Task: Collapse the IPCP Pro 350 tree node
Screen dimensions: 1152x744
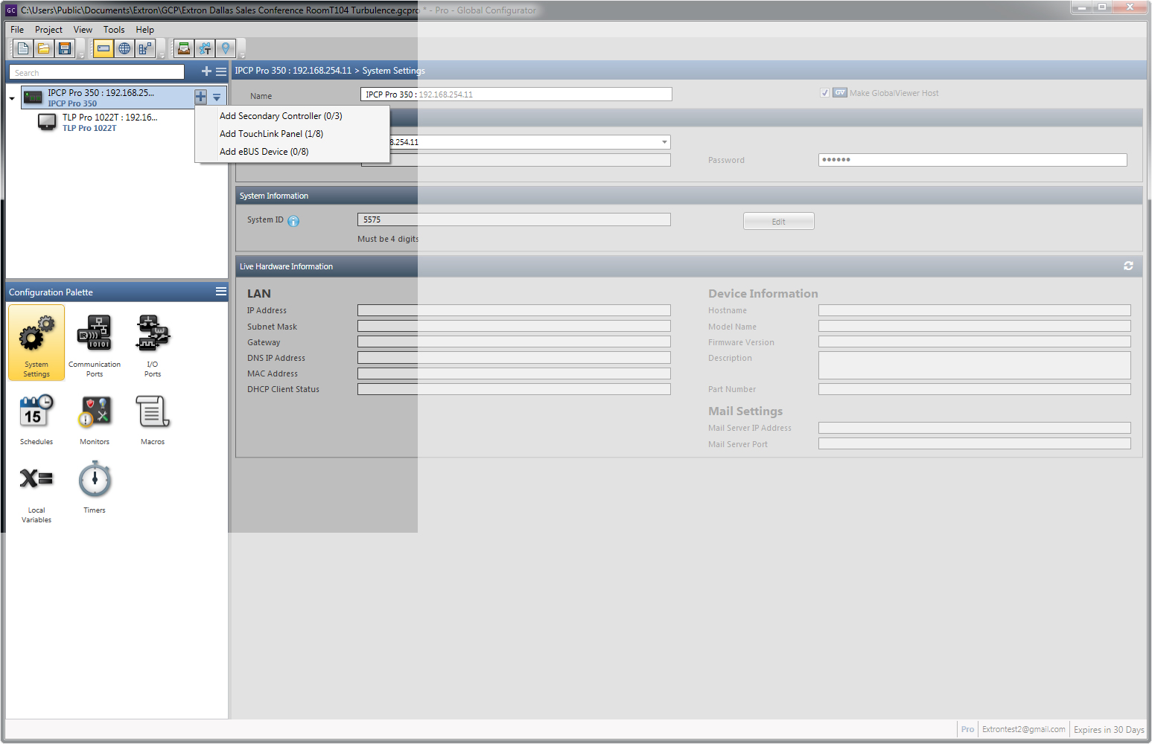Action: tap(12, 98)
